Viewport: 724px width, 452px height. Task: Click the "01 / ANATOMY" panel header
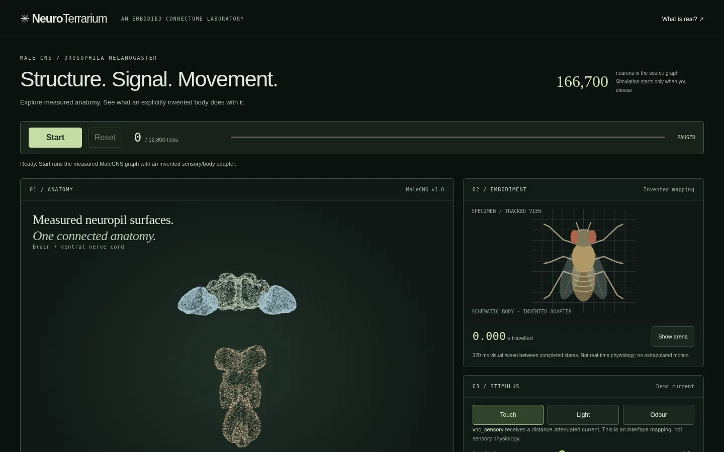[x=51, y=190]
